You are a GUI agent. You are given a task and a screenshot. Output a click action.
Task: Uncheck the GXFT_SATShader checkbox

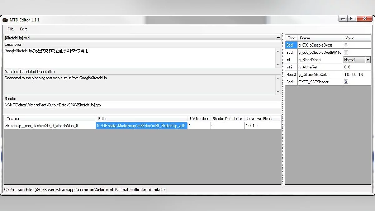[x=346, y=82]
